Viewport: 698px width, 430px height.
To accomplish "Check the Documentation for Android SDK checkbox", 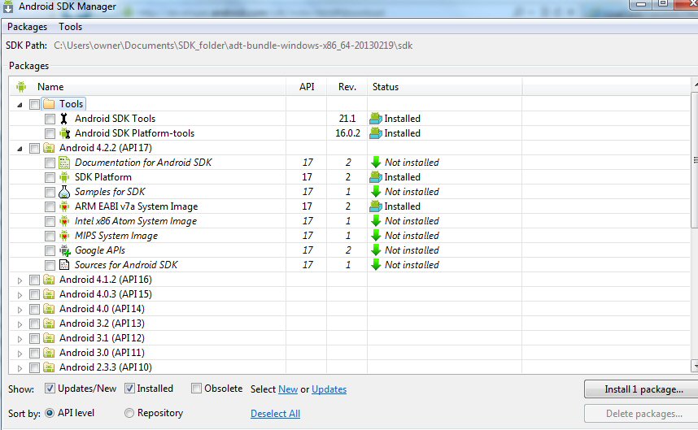I will (50, 163).
